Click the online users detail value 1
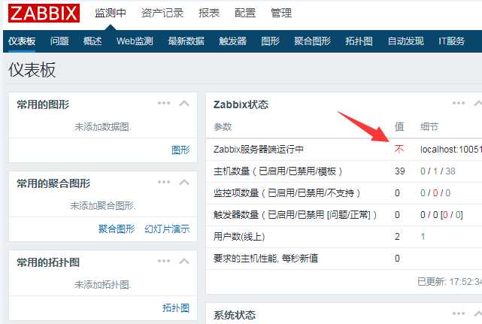The height and width of the screenshot is (324, 482). tap(423, 237)
